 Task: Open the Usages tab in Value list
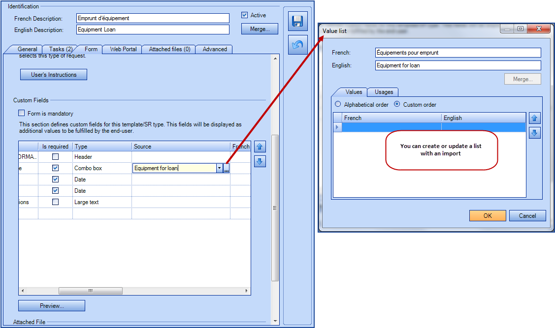(x=384, y=92)
